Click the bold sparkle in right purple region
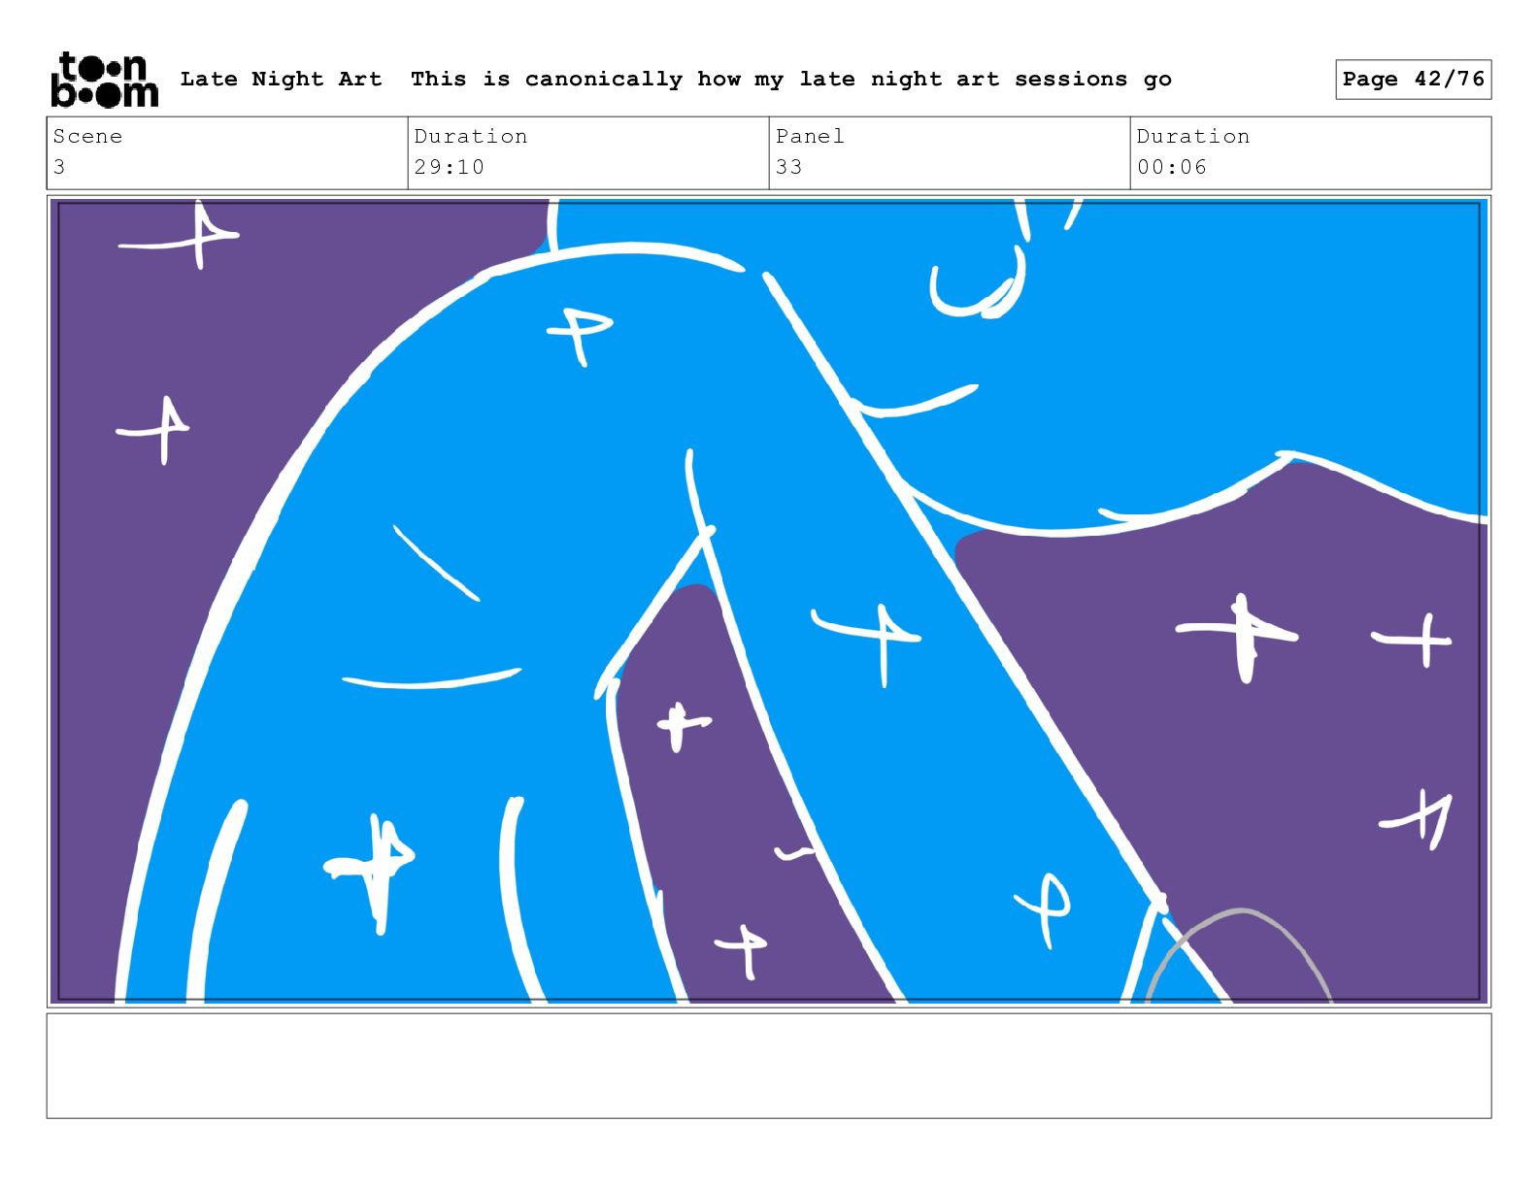The height and width of the screenshot is (1188, 1538). pos(1238,638)
